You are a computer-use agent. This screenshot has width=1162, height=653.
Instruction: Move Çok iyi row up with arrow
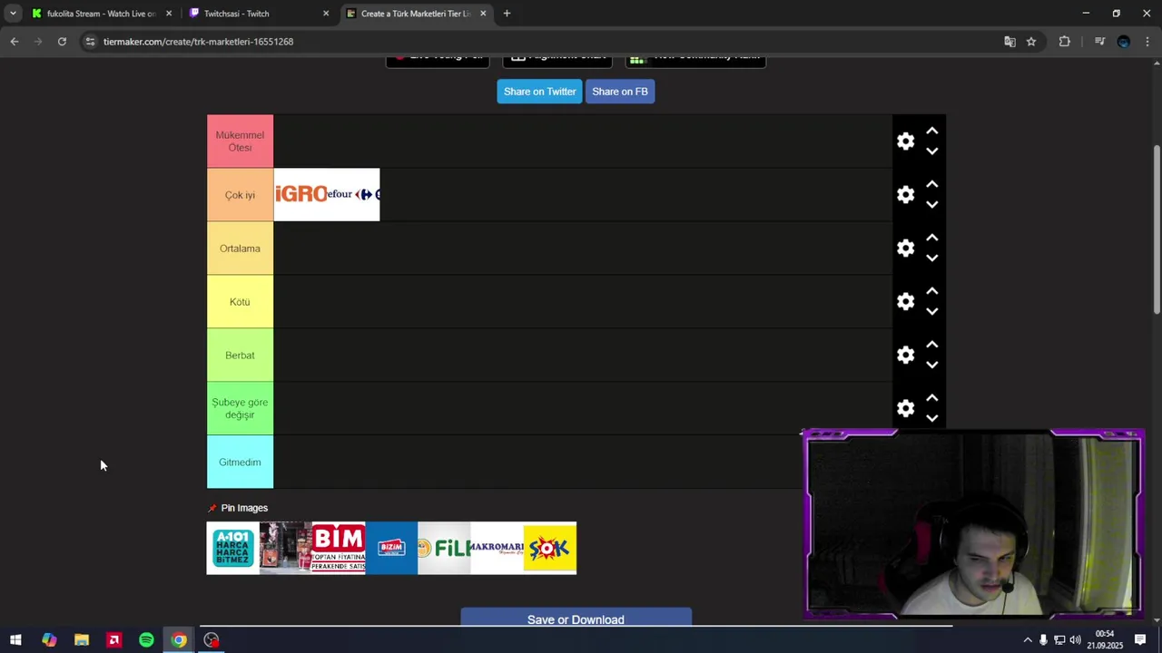(x=931, y=185)
